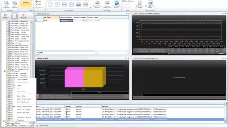
Task: Check the IPsec - Phase 1 Tunnel Rates box
Action: (7, 30)
